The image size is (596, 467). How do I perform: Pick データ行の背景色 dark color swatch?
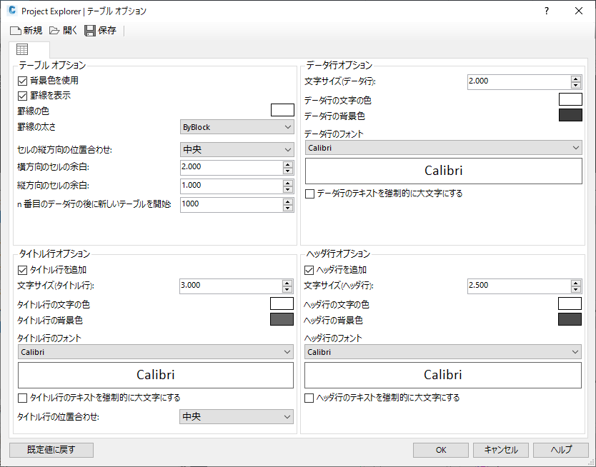coord(570,116)
